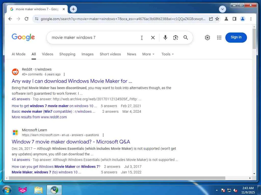Open options for Reddit result
Screen dimensions: 261x195
(x=64, y=74)
